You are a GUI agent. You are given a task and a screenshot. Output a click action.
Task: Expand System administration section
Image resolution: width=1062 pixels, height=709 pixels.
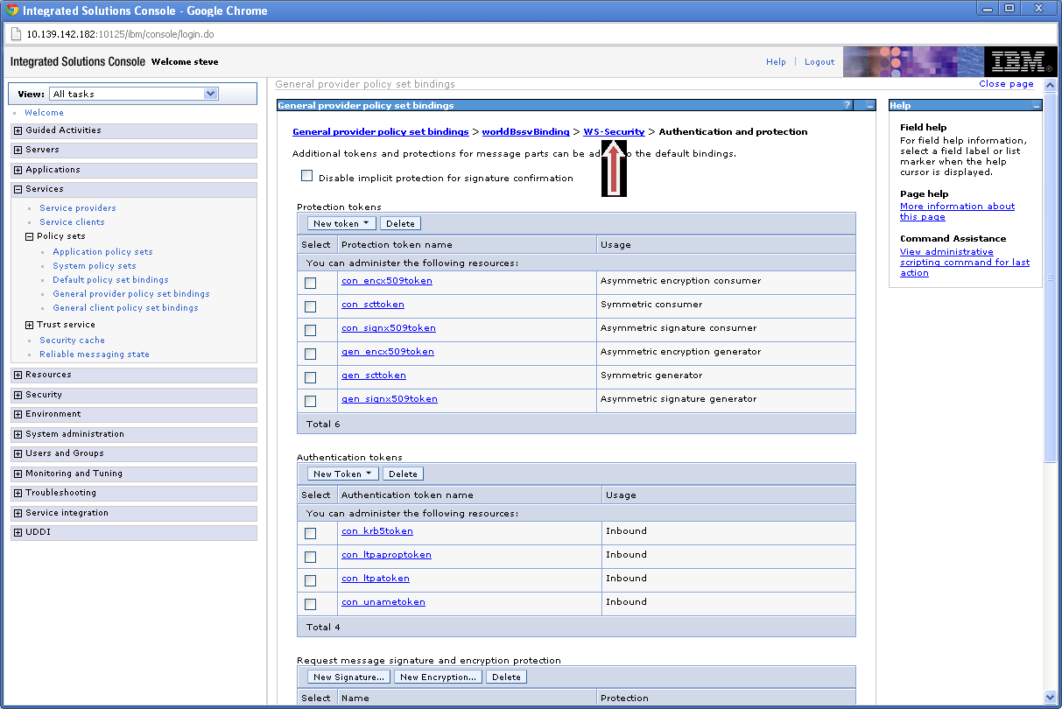[18, 434]
